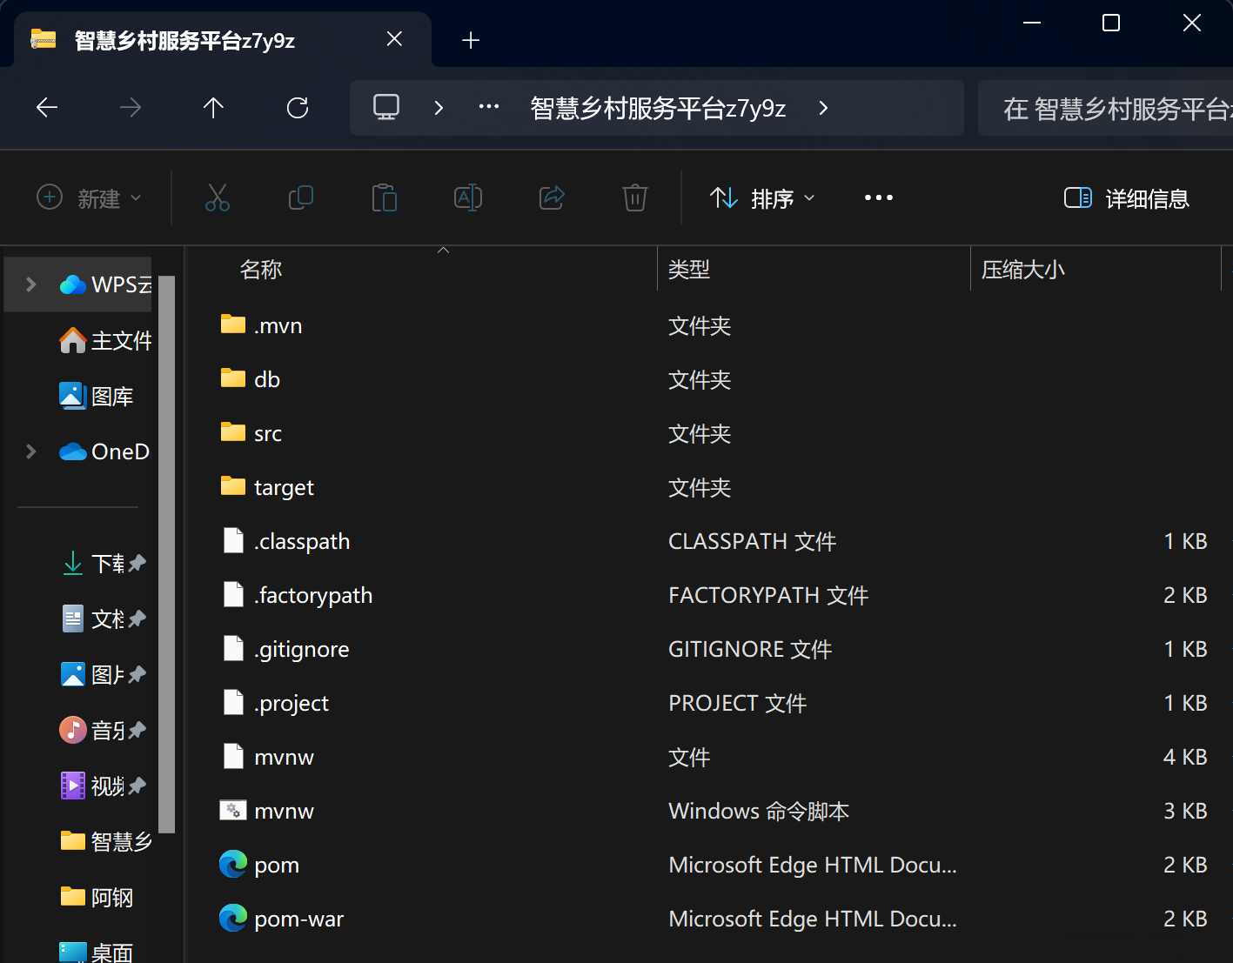The width and height of the screenshot is (1233, 963).
Task: Open 图库 (Gallery) in the sidebar
Action: pyautogui.click(x=96, y=396)
